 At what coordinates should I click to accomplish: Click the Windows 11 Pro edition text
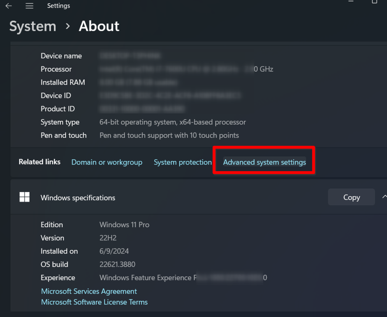(x=124, y=225)
